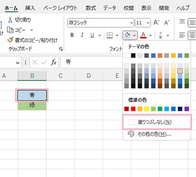Click the phonetic guide icon

coord(161,35)
